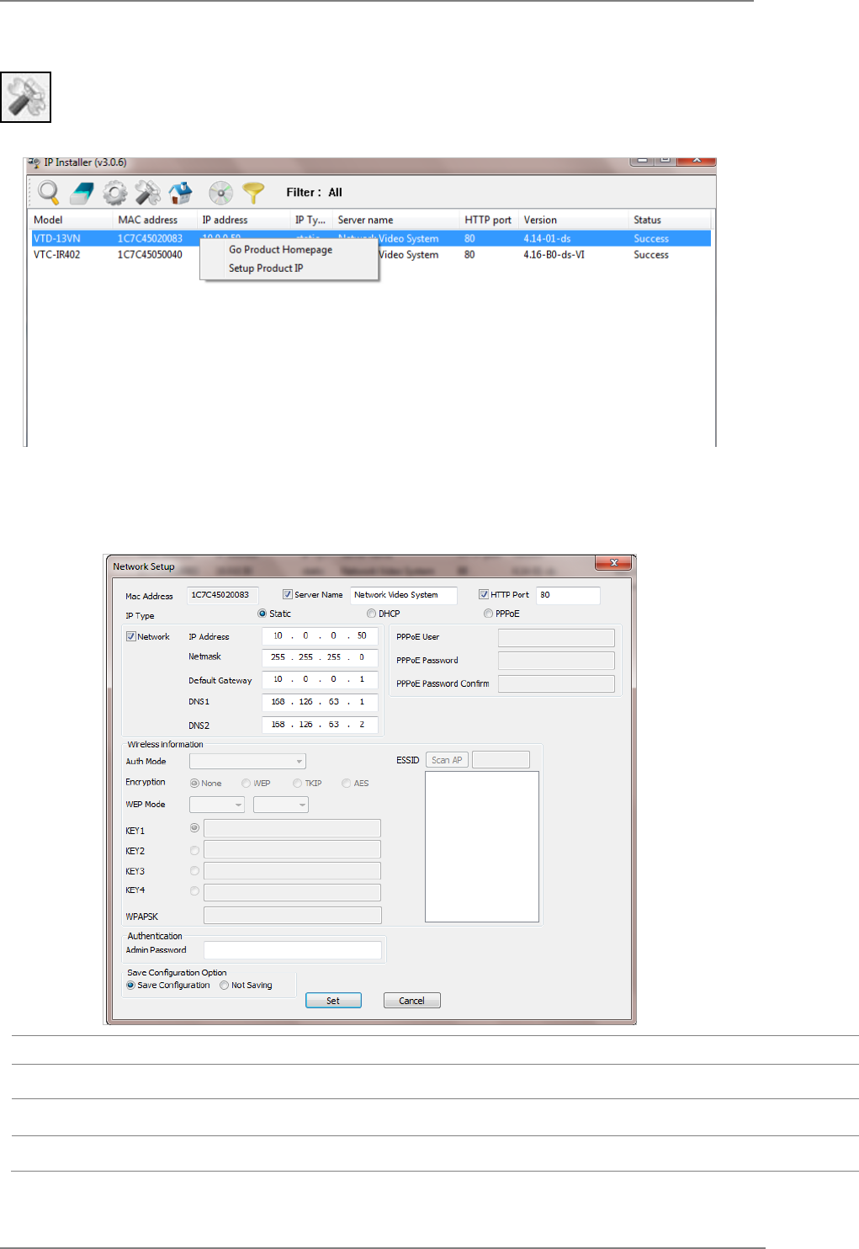This screenshot has height=1249, width=859.
Task: Click the PPPoE User field
Action: click(556, 637)
